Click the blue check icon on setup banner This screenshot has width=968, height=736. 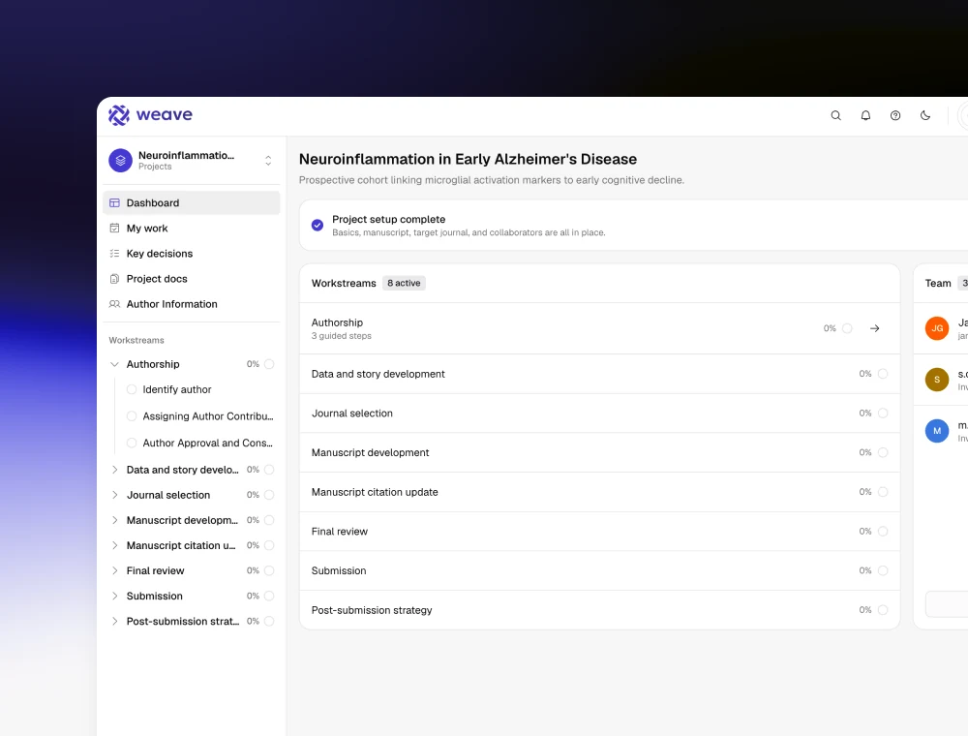click(318, 226)
